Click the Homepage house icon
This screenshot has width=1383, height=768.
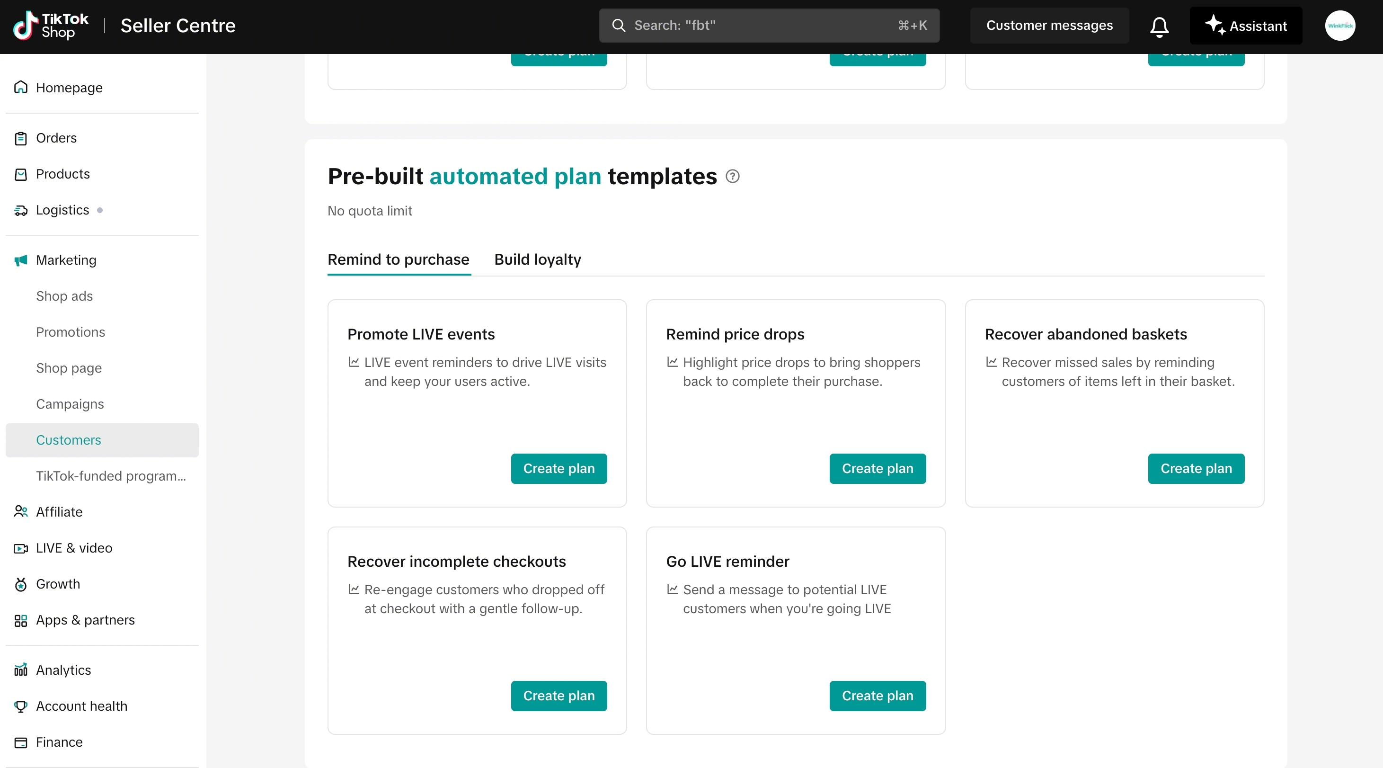pyautogui.click(x=20, y=87)
